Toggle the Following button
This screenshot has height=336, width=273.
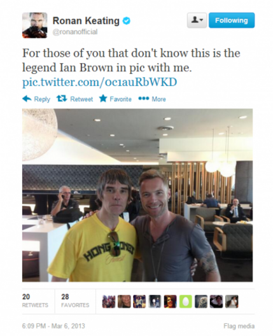coord(232,20)
